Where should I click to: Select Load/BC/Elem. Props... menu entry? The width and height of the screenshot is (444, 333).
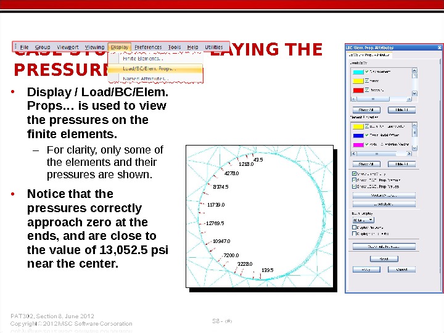point(155,68)
